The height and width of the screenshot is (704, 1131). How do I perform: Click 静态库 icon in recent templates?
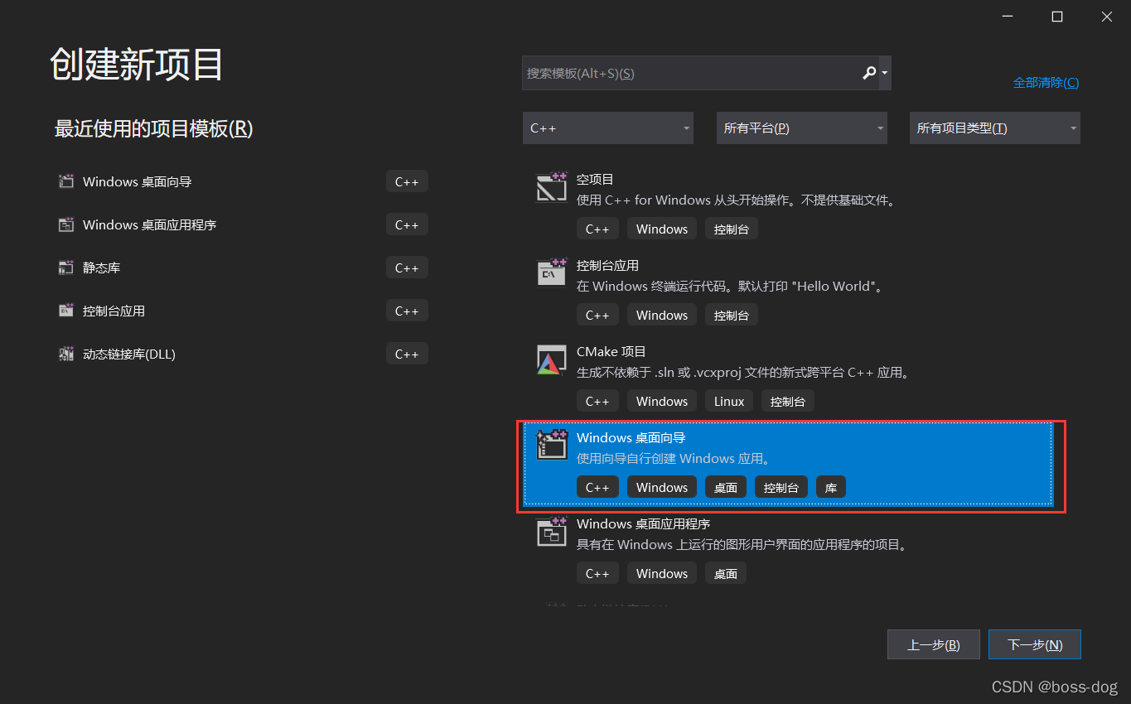66,268
